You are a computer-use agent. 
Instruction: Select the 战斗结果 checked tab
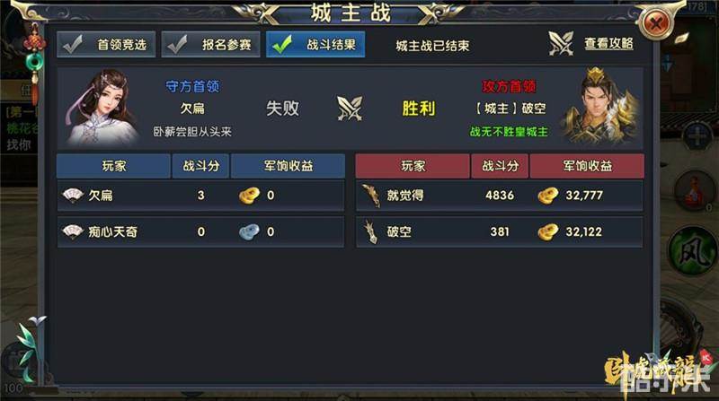click(x=315, y=44)
